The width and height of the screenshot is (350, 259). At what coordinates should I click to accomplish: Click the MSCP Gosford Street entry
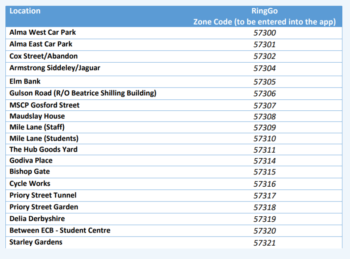[x=44, y=105]
